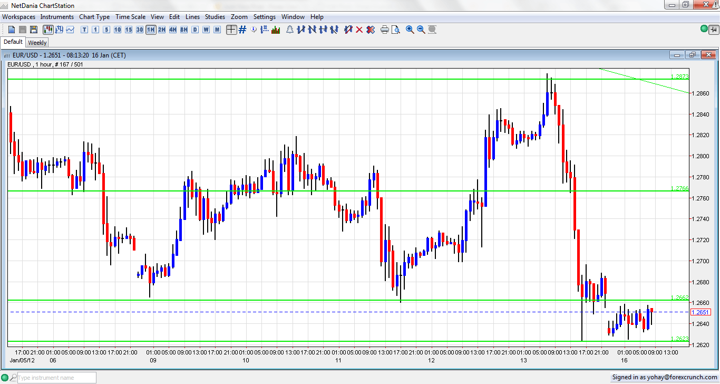Select the 4H timeframe button

173,30
